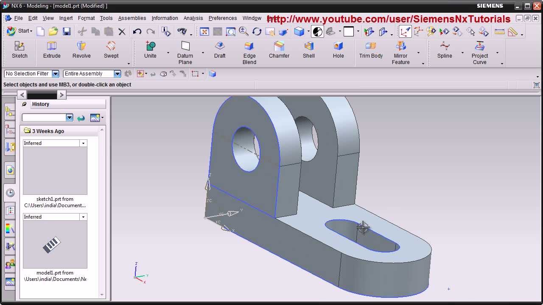Select the Spline curve tool
Image resolution: width=543 pixels, height=305 pixels.
point(445,50)
